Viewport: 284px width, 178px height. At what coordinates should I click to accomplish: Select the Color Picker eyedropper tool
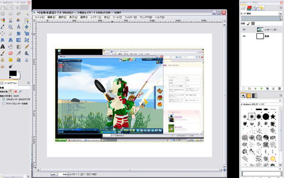click(3, 27)
